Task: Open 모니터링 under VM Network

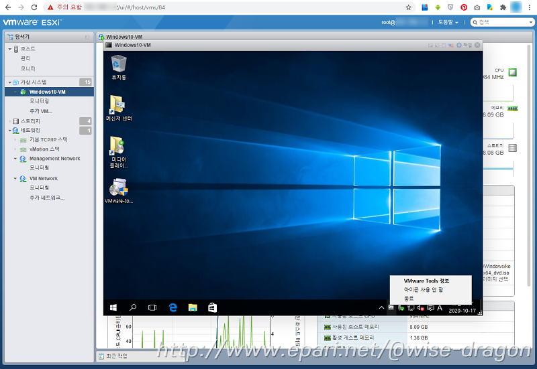Action: [40, 188]
